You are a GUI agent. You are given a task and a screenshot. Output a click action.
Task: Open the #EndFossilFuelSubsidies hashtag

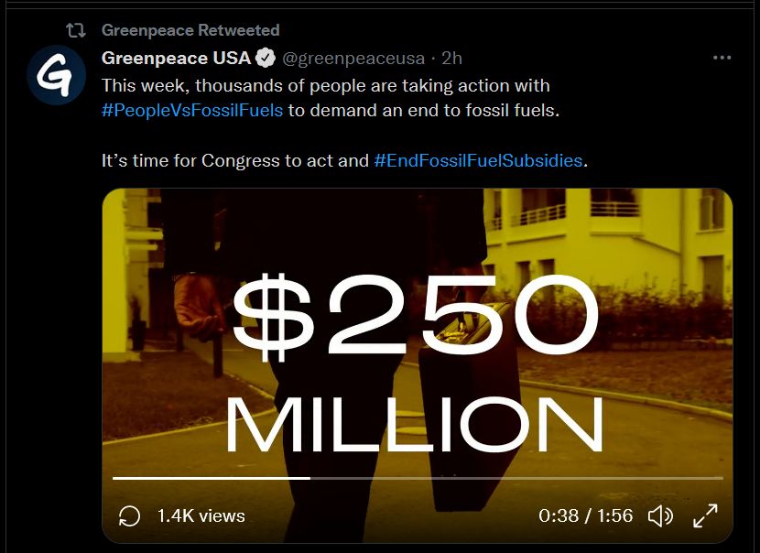click(479, 160)
